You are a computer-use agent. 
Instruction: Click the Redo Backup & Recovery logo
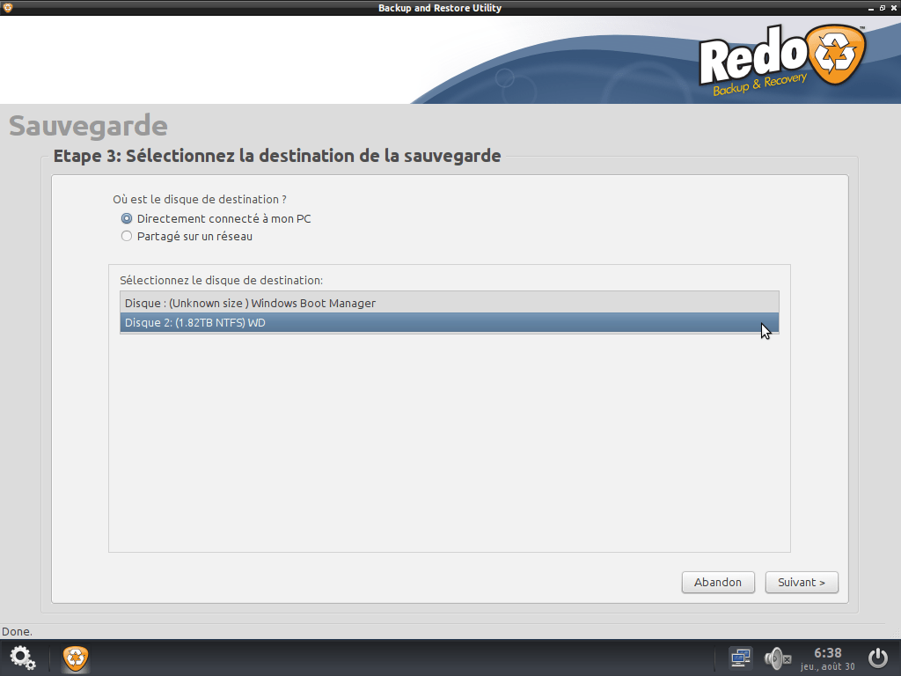click(782, 59)
